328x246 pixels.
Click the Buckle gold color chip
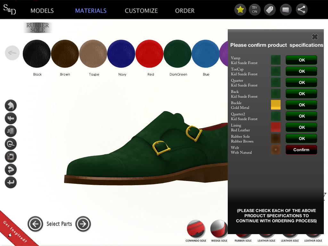pyautogui.click(x=276, y=105)
